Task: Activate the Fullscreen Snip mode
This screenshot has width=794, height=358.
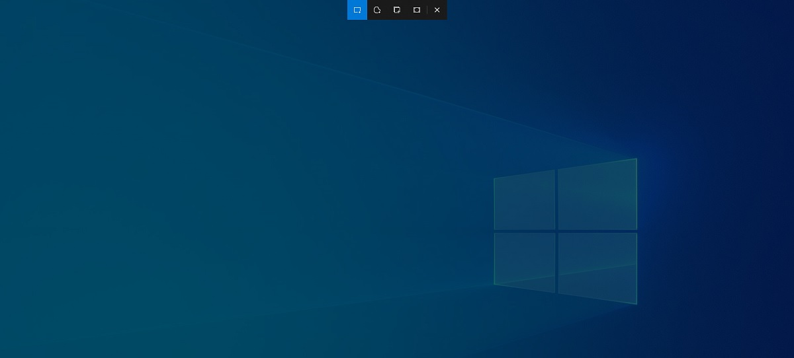Action: 417,10
